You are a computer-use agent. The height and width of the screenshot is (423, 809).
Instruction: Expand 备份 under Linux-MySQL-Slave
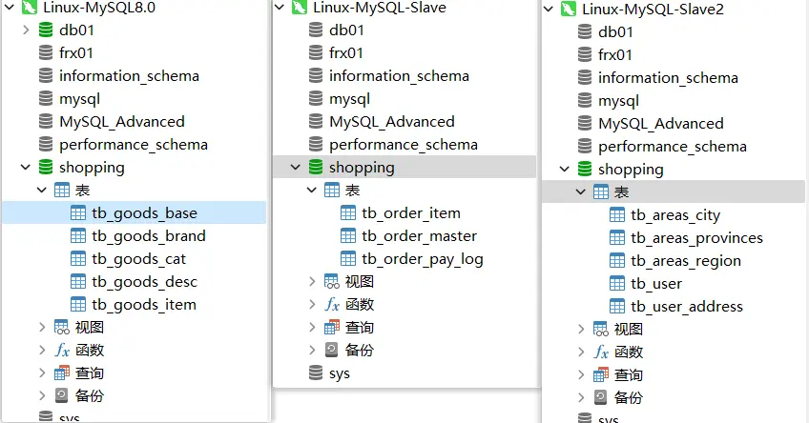(x=312, y=350)
